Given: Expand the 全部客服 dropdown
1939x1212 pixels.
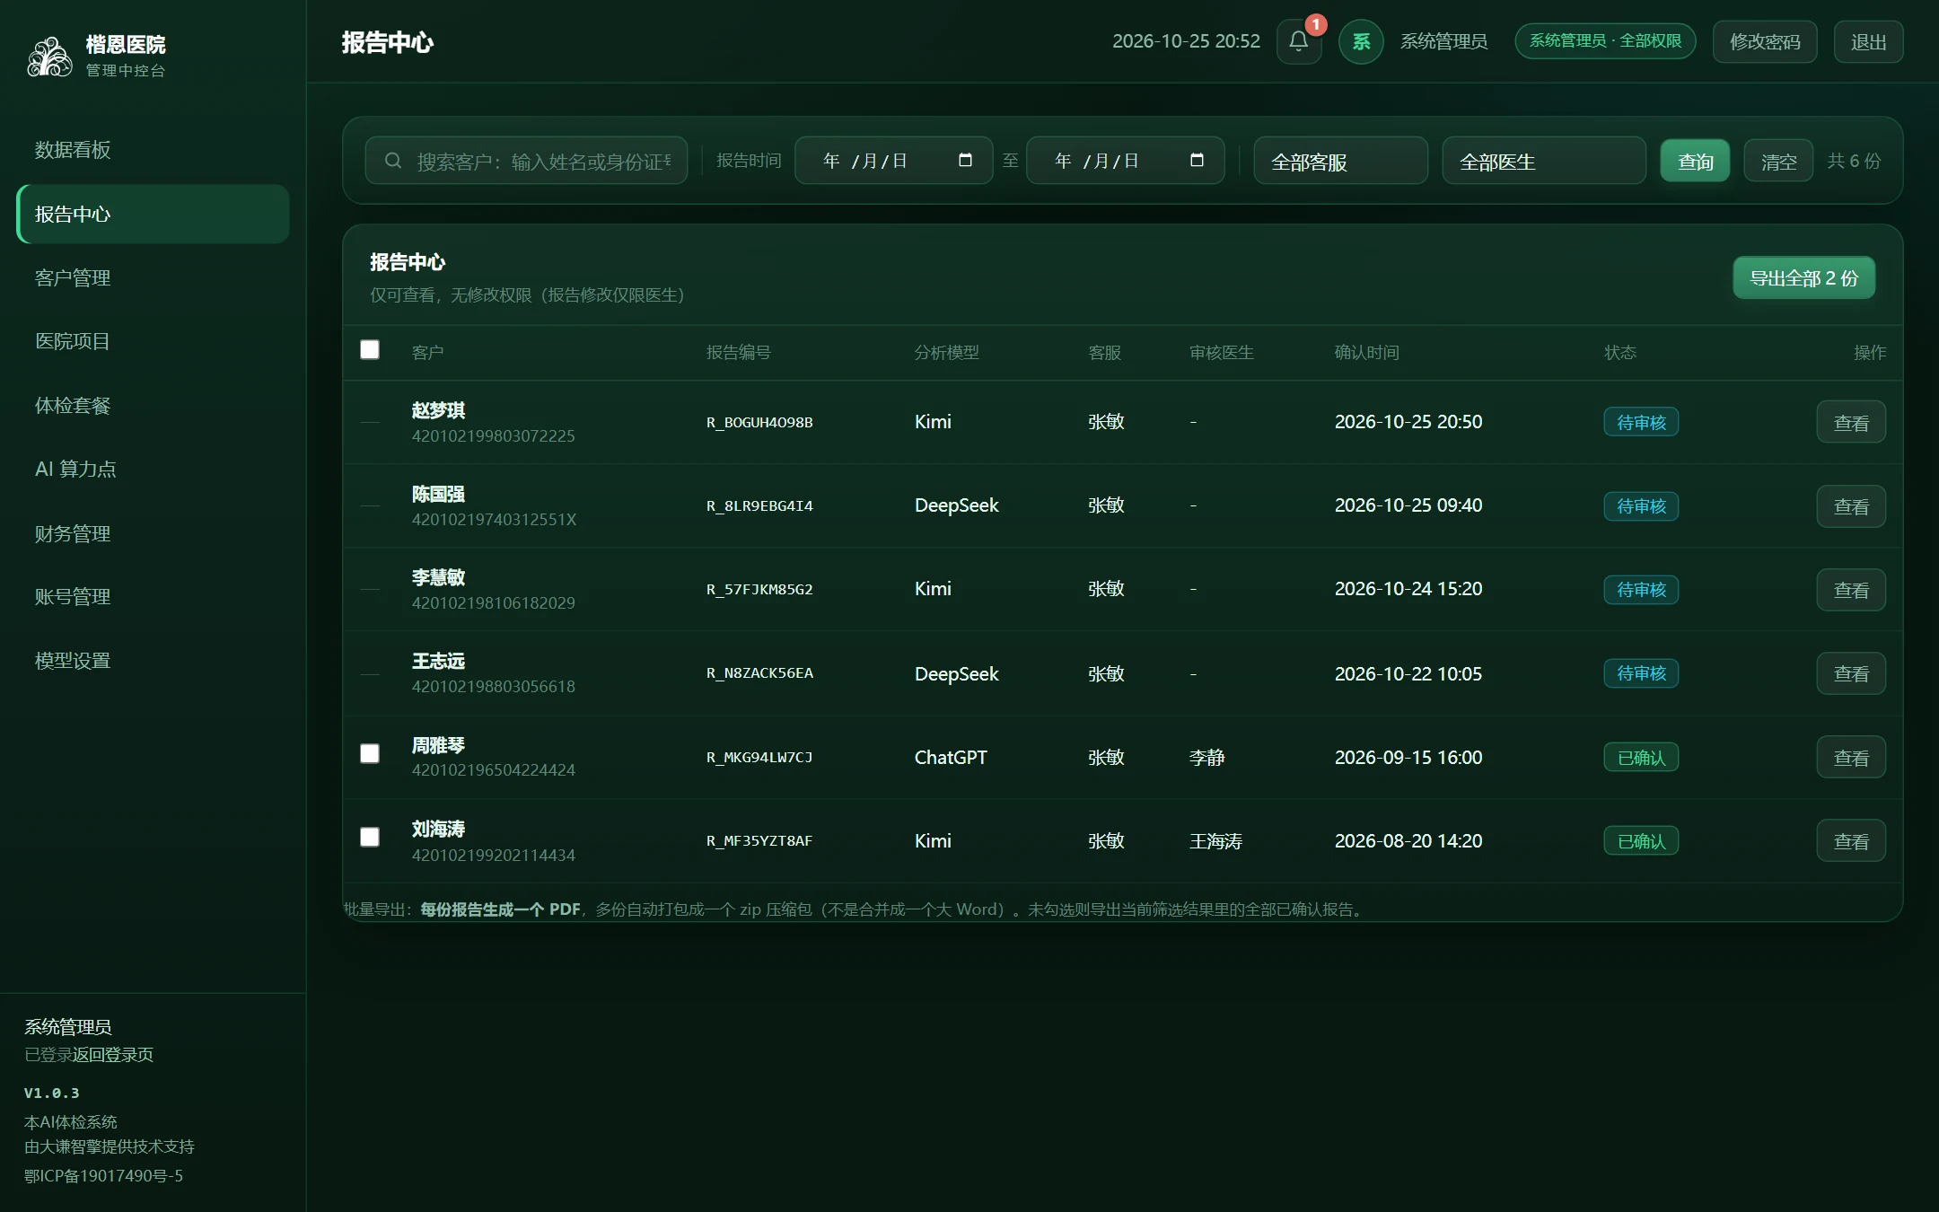Looking at the screenshot, I should [1340, 161].
